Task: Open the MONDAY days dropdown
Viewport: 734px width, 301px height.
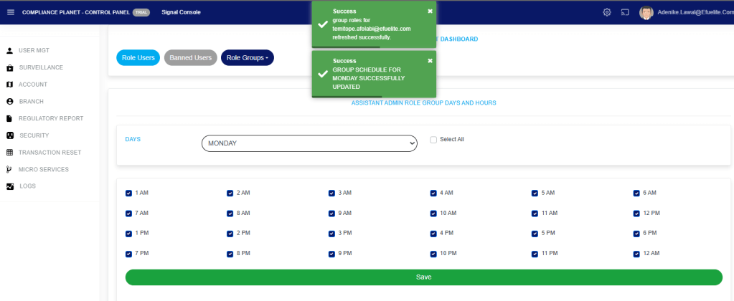Action: (309, 143)
